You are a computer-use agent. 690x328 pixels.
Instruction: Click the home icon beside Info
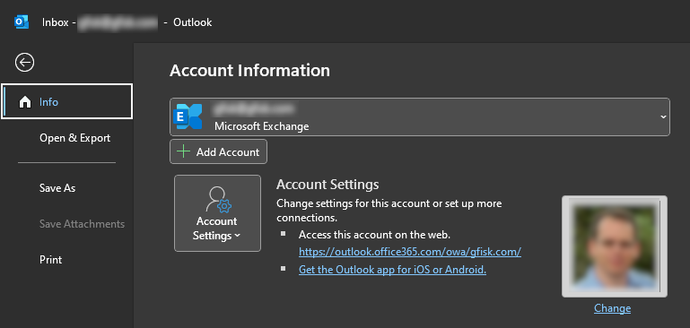click(25, 102)
